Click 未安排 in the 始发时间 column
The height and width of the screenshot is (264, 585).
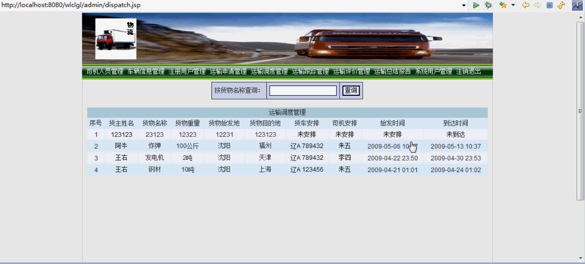(x=392, y=134)
